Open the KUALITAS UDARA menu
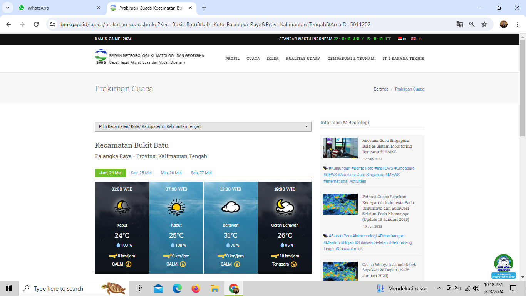This screenshot has width=526, height=296. coord(303,59)
